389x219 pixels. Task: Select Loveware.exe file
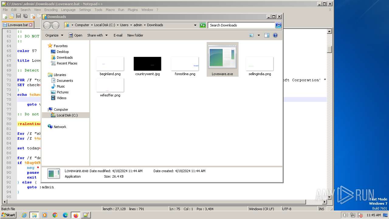point(222,59)
